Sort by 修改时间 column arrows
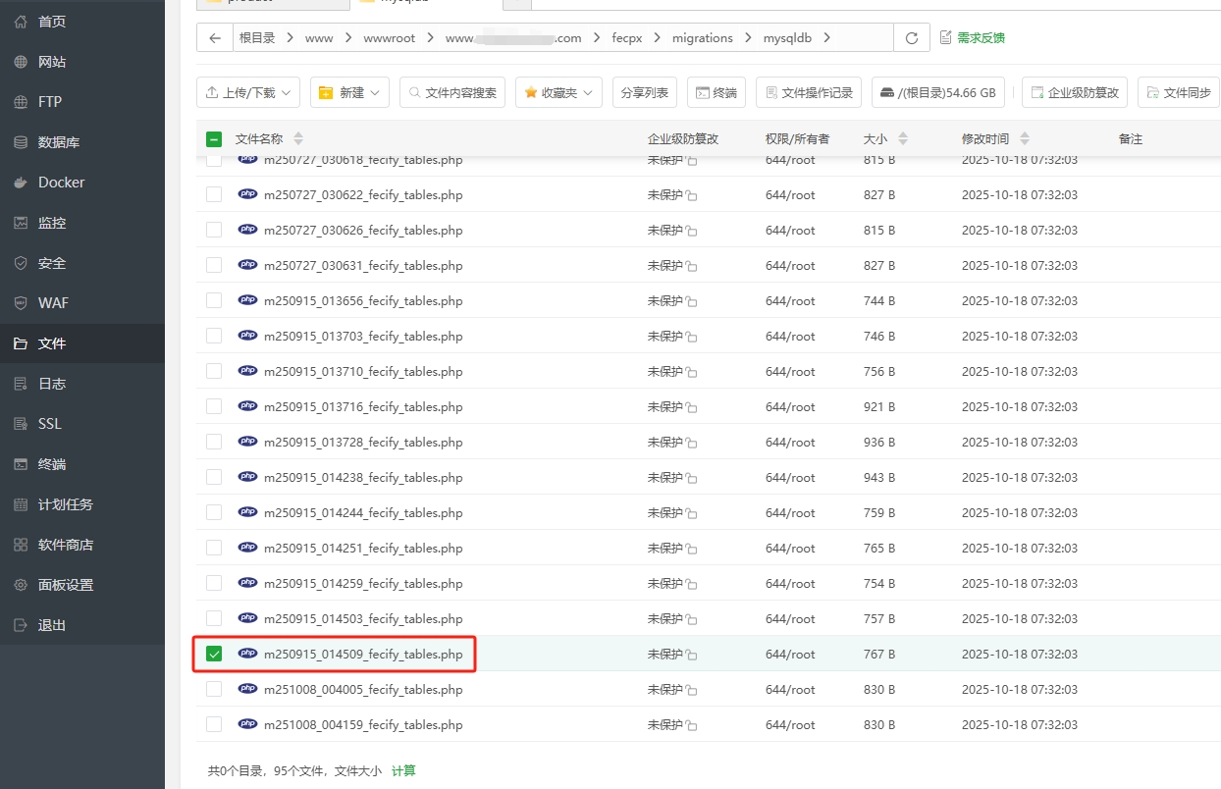 [x=1025, y=139]
